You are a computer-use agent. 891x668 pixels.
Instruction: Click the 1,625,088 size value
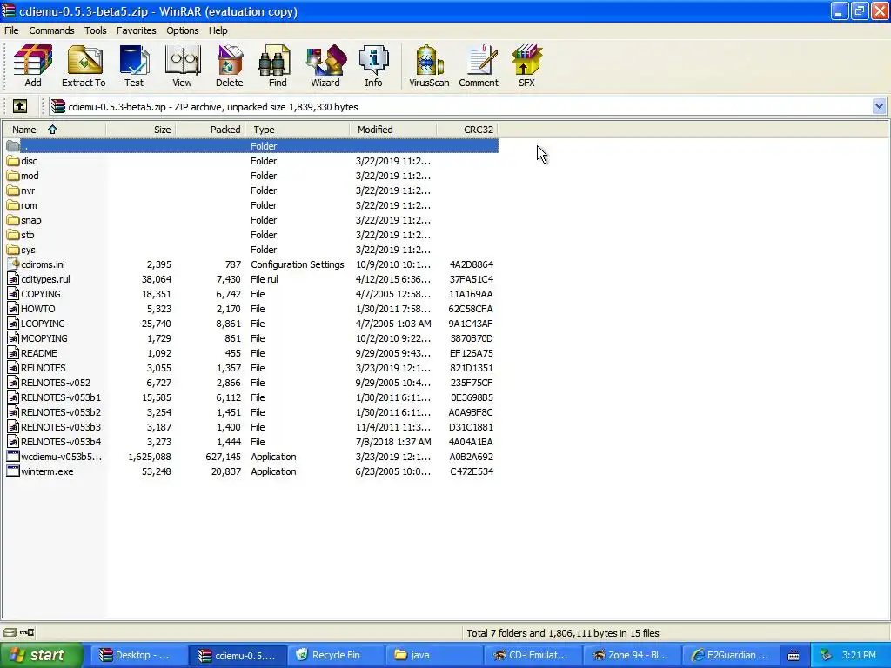pos(150,456)
